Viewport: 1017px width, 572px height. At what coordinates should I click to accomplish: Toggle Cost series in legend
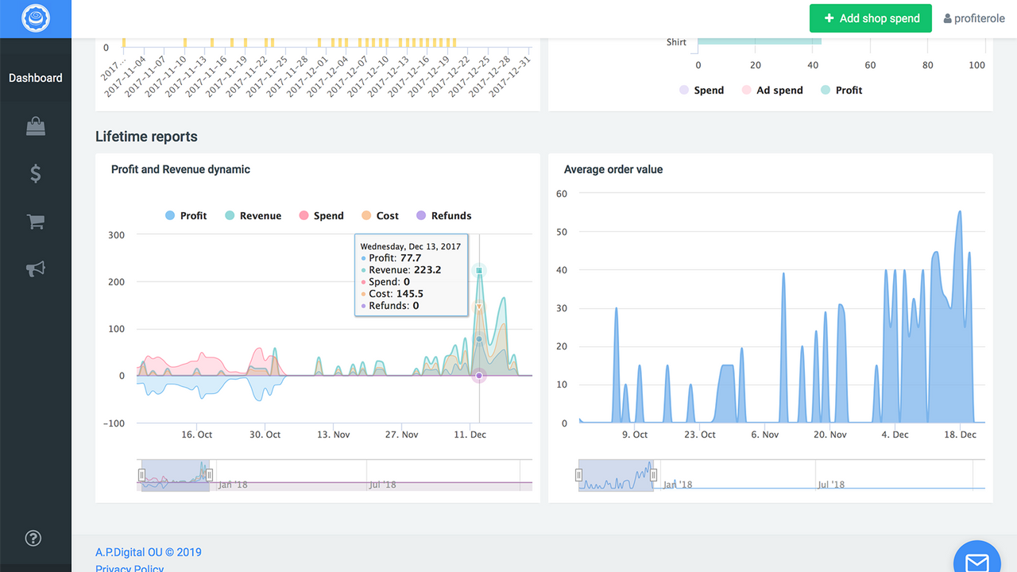380,215
